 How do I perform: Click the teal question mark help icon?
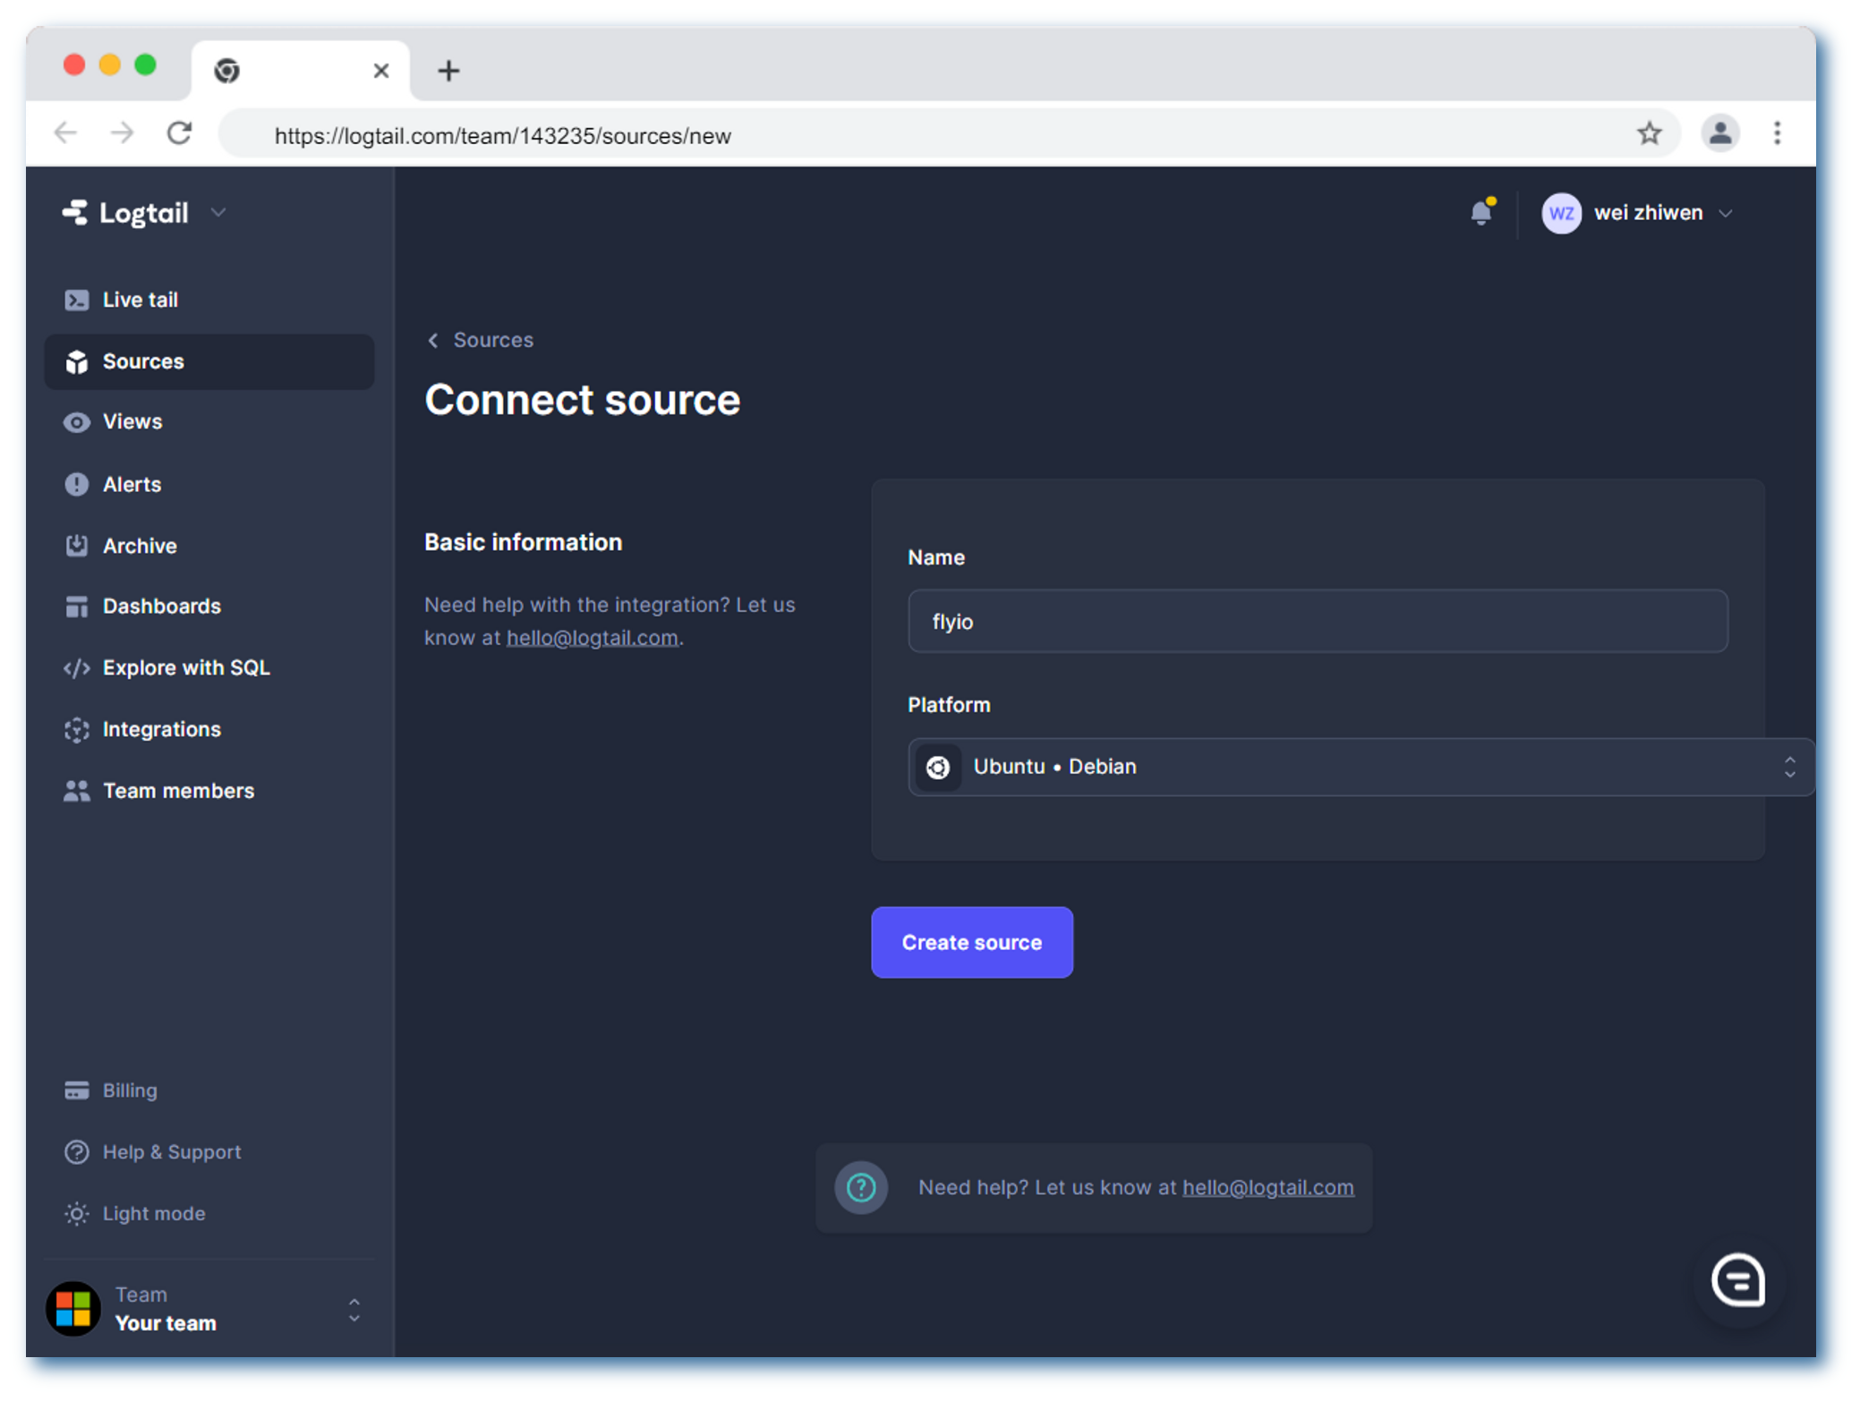(x=861, y=1187)
